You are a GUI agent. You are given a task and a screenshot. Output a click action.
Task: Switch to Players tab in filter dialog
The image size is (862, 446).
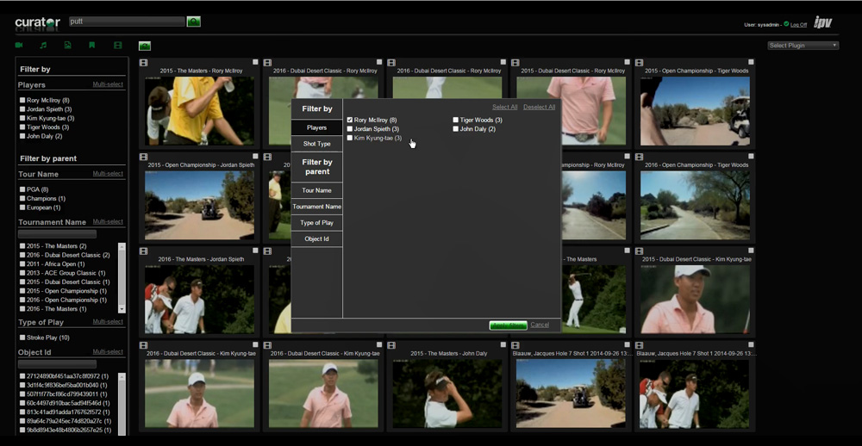pyautogui.click(x=316, y=127)
